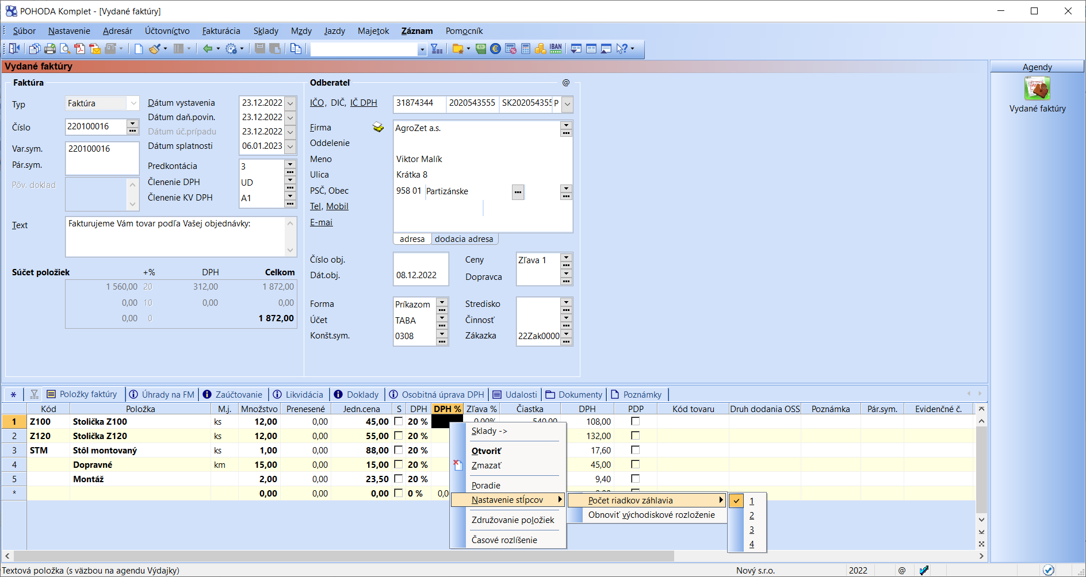Screen dimensions: 1086x577
Task: Switch to the Zaúčtovanie tab
Action: [238, 394]
